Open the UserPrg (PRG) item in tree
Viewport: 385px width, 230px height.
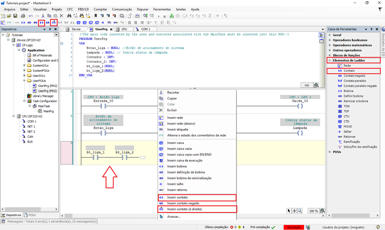47,91
